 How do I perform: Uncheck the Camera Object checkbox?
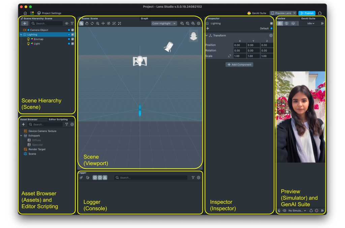click(72, 30)
